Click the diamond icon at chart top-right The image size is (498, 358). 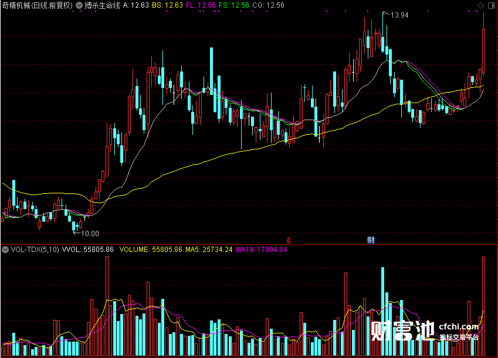click(480, 5)
